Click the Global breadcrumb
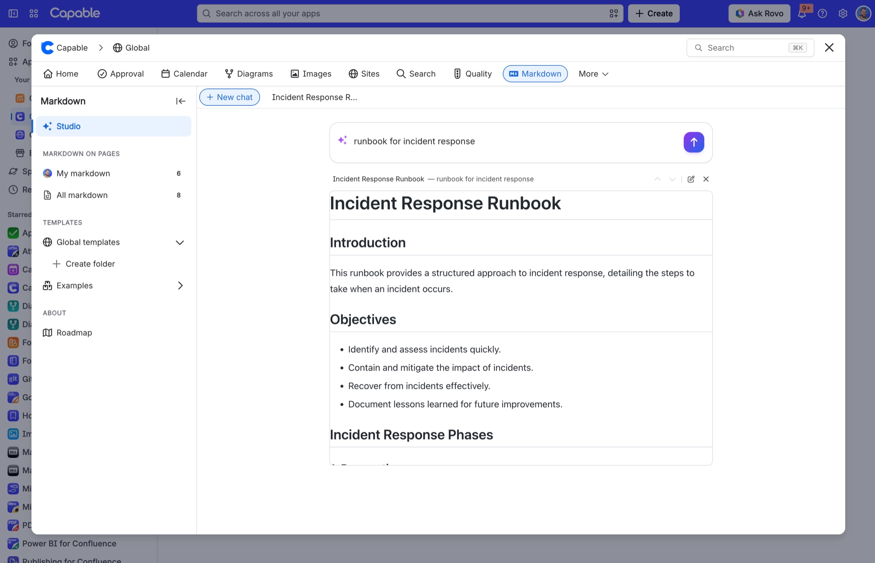 131,48
